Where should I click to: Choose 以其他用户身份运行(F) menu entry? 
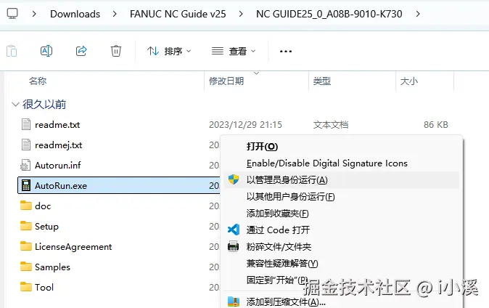pyautogui.click(x=290, y=196)
